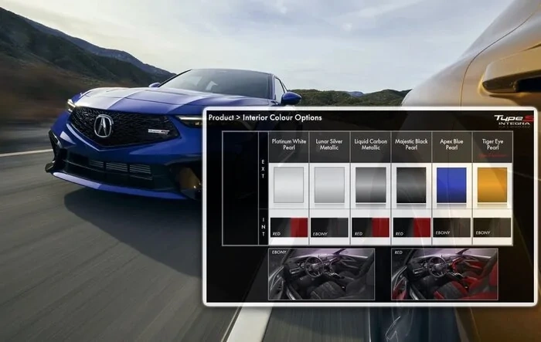
Task: Pick the Ebony interior swatch under Apex Blue
Action: pos(452,227)
